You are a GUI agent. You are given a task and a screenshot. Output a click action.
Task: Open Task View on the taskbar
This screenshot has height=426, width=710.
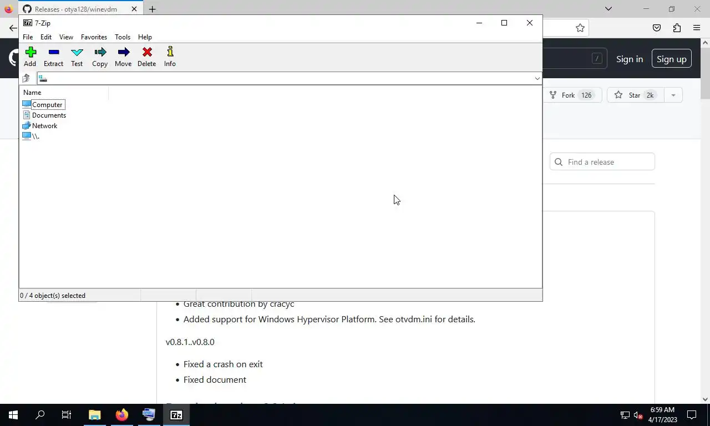click(67, 415)
